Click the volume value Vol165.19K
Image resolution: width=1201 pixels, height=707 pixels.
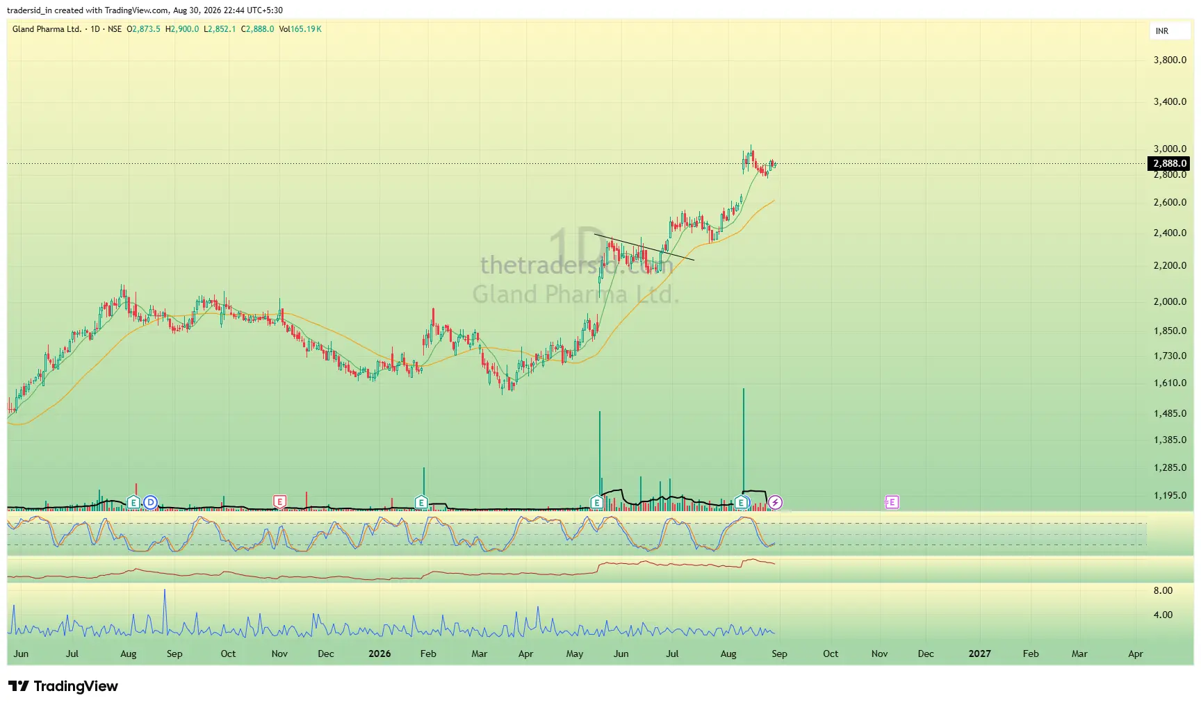300,29
